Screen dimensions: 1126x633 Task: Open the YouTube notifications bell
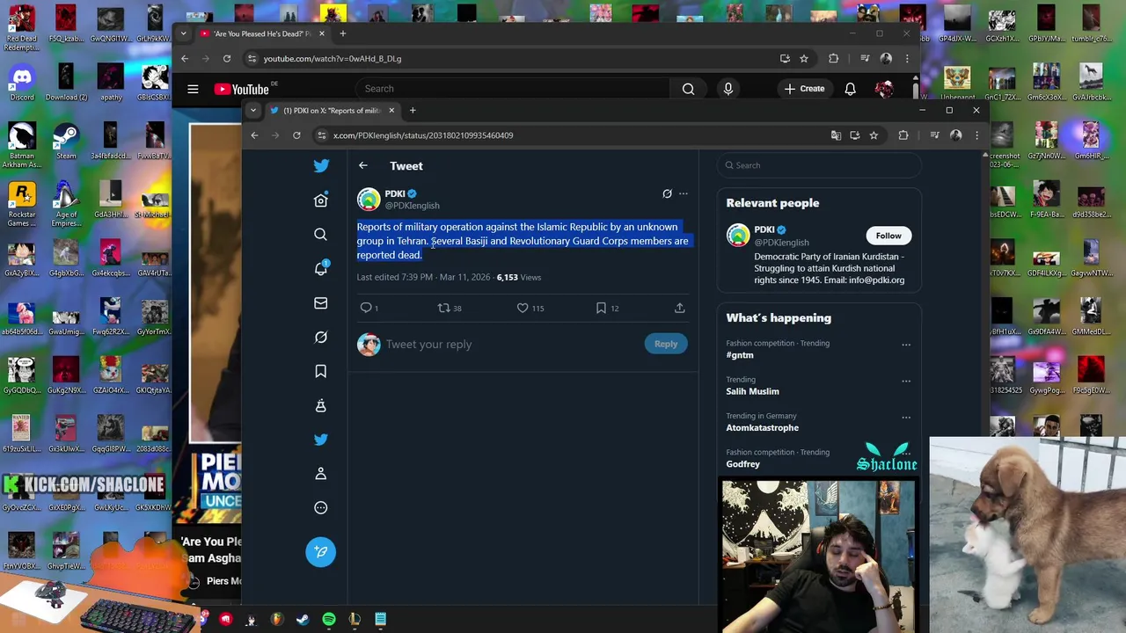click(x=850, y=89)
